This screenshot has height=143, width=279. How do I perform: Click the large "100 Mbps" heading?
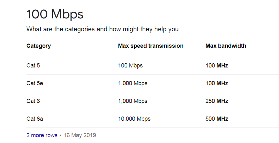click(x=55, y=15)
